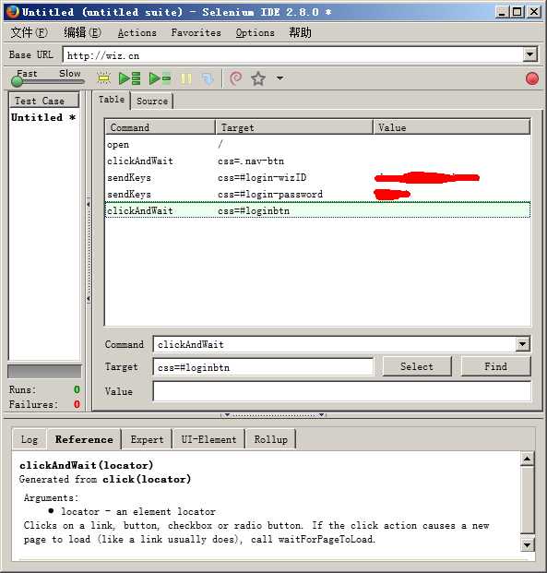
Task: Adjust the Fast/Slow speed slider
Action: coord(17,81)
